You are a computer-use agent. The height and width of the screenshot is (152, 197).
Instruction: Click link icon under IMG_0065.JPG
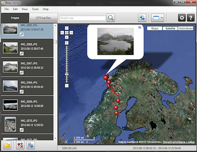click(21, 34)
